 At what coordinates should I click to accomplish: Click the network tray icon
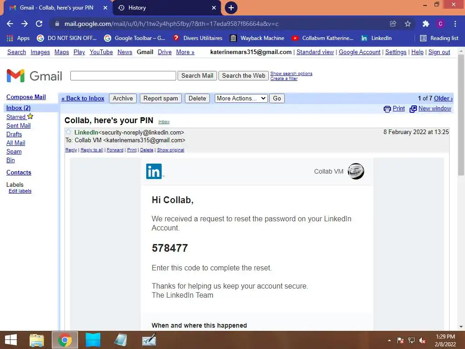tap(411, 340)
